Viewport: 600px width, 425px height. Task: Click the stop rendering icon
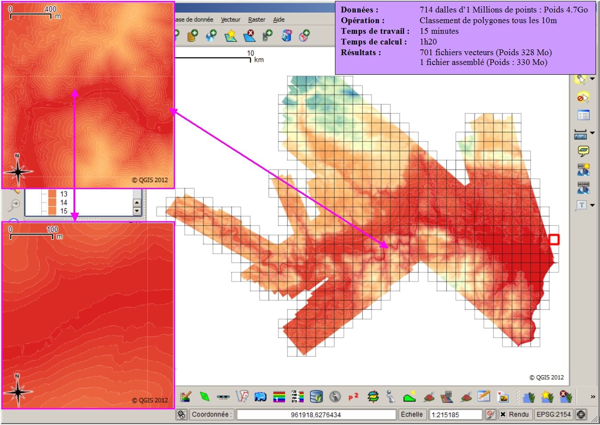490,414
